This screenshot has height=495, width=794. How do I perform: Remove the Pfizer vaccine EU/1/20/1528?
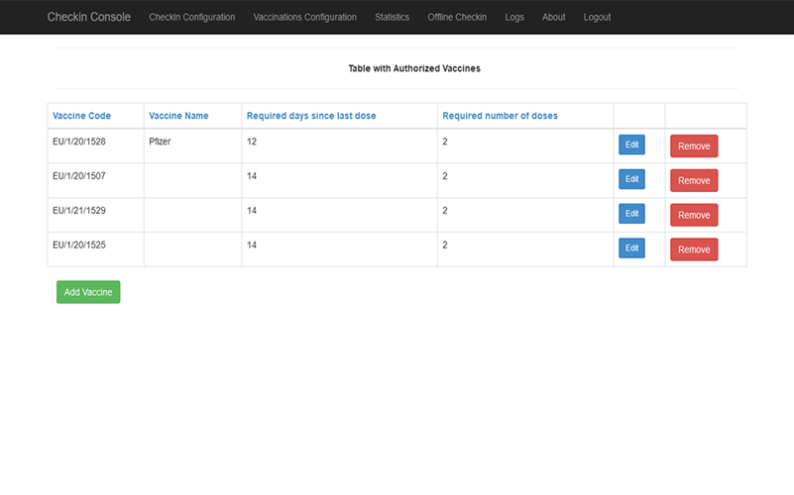(694, 146)
